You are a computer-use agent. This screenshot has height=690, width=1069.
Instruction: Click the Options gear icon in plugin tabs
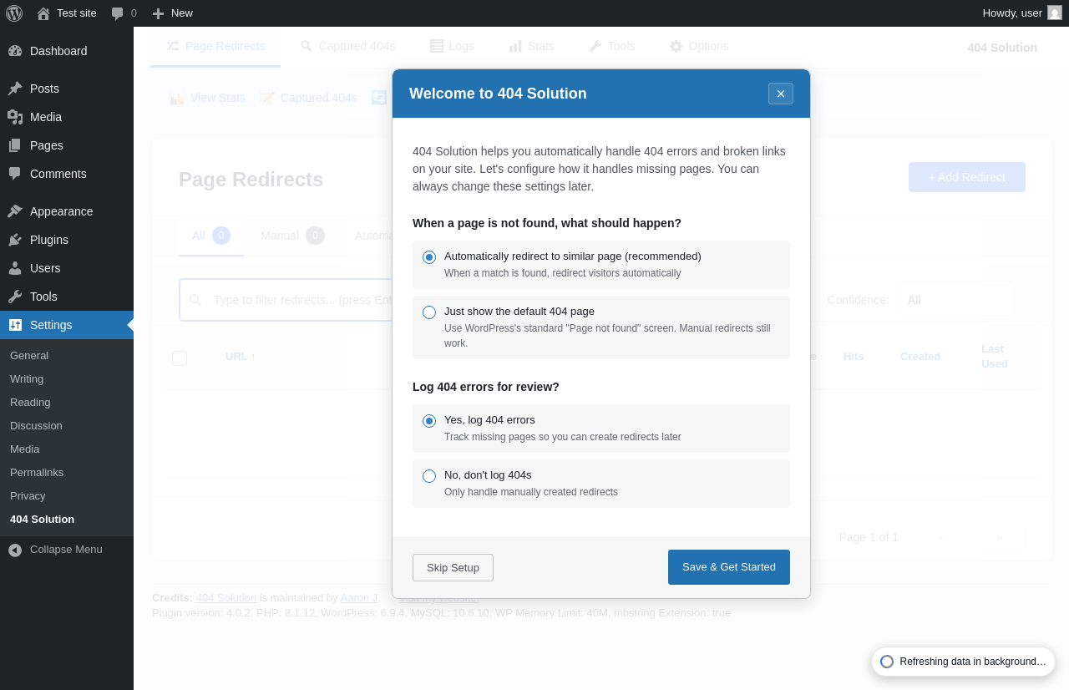pyautogui.click(x=676, y=46)
